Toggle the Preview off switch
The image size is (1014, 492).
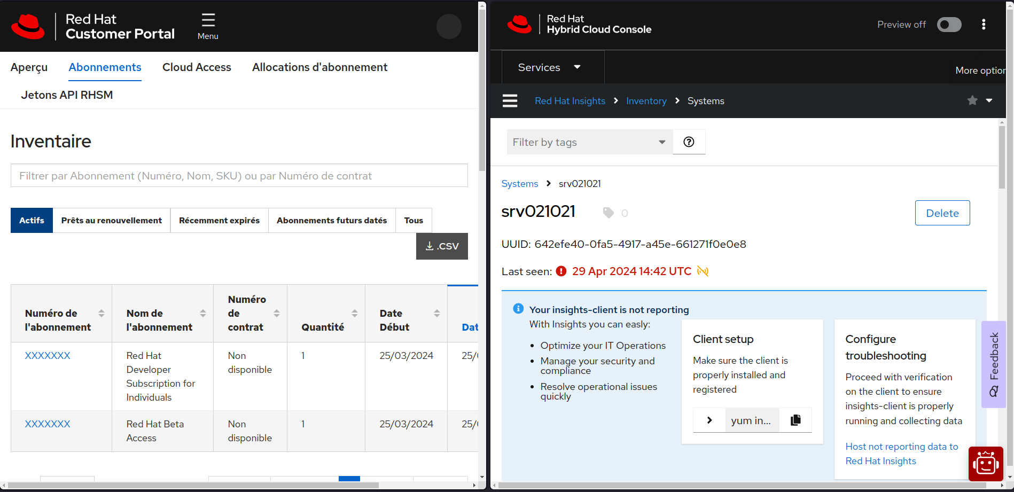pos(949,25)
